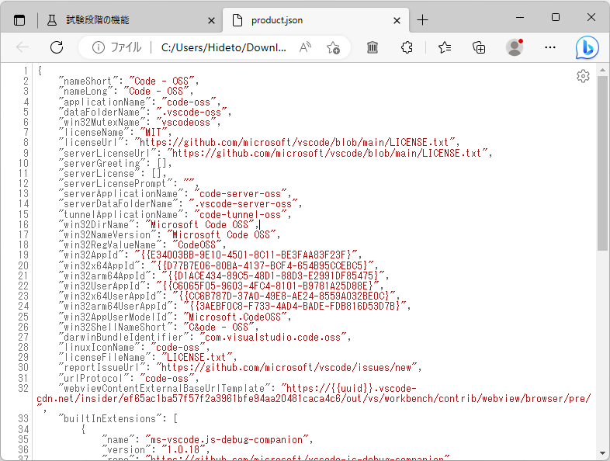Click the win32arm64UserAppId GUID value
610x461 pixels.
[x=294, y=306]
